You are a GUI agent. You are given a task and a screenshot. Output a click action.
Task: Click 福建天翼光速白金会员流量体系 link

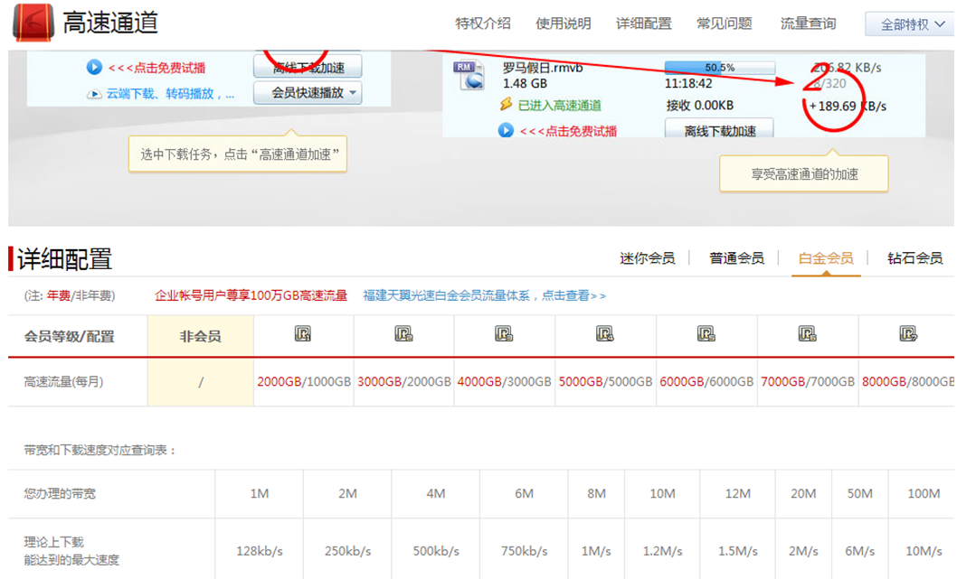484,295
